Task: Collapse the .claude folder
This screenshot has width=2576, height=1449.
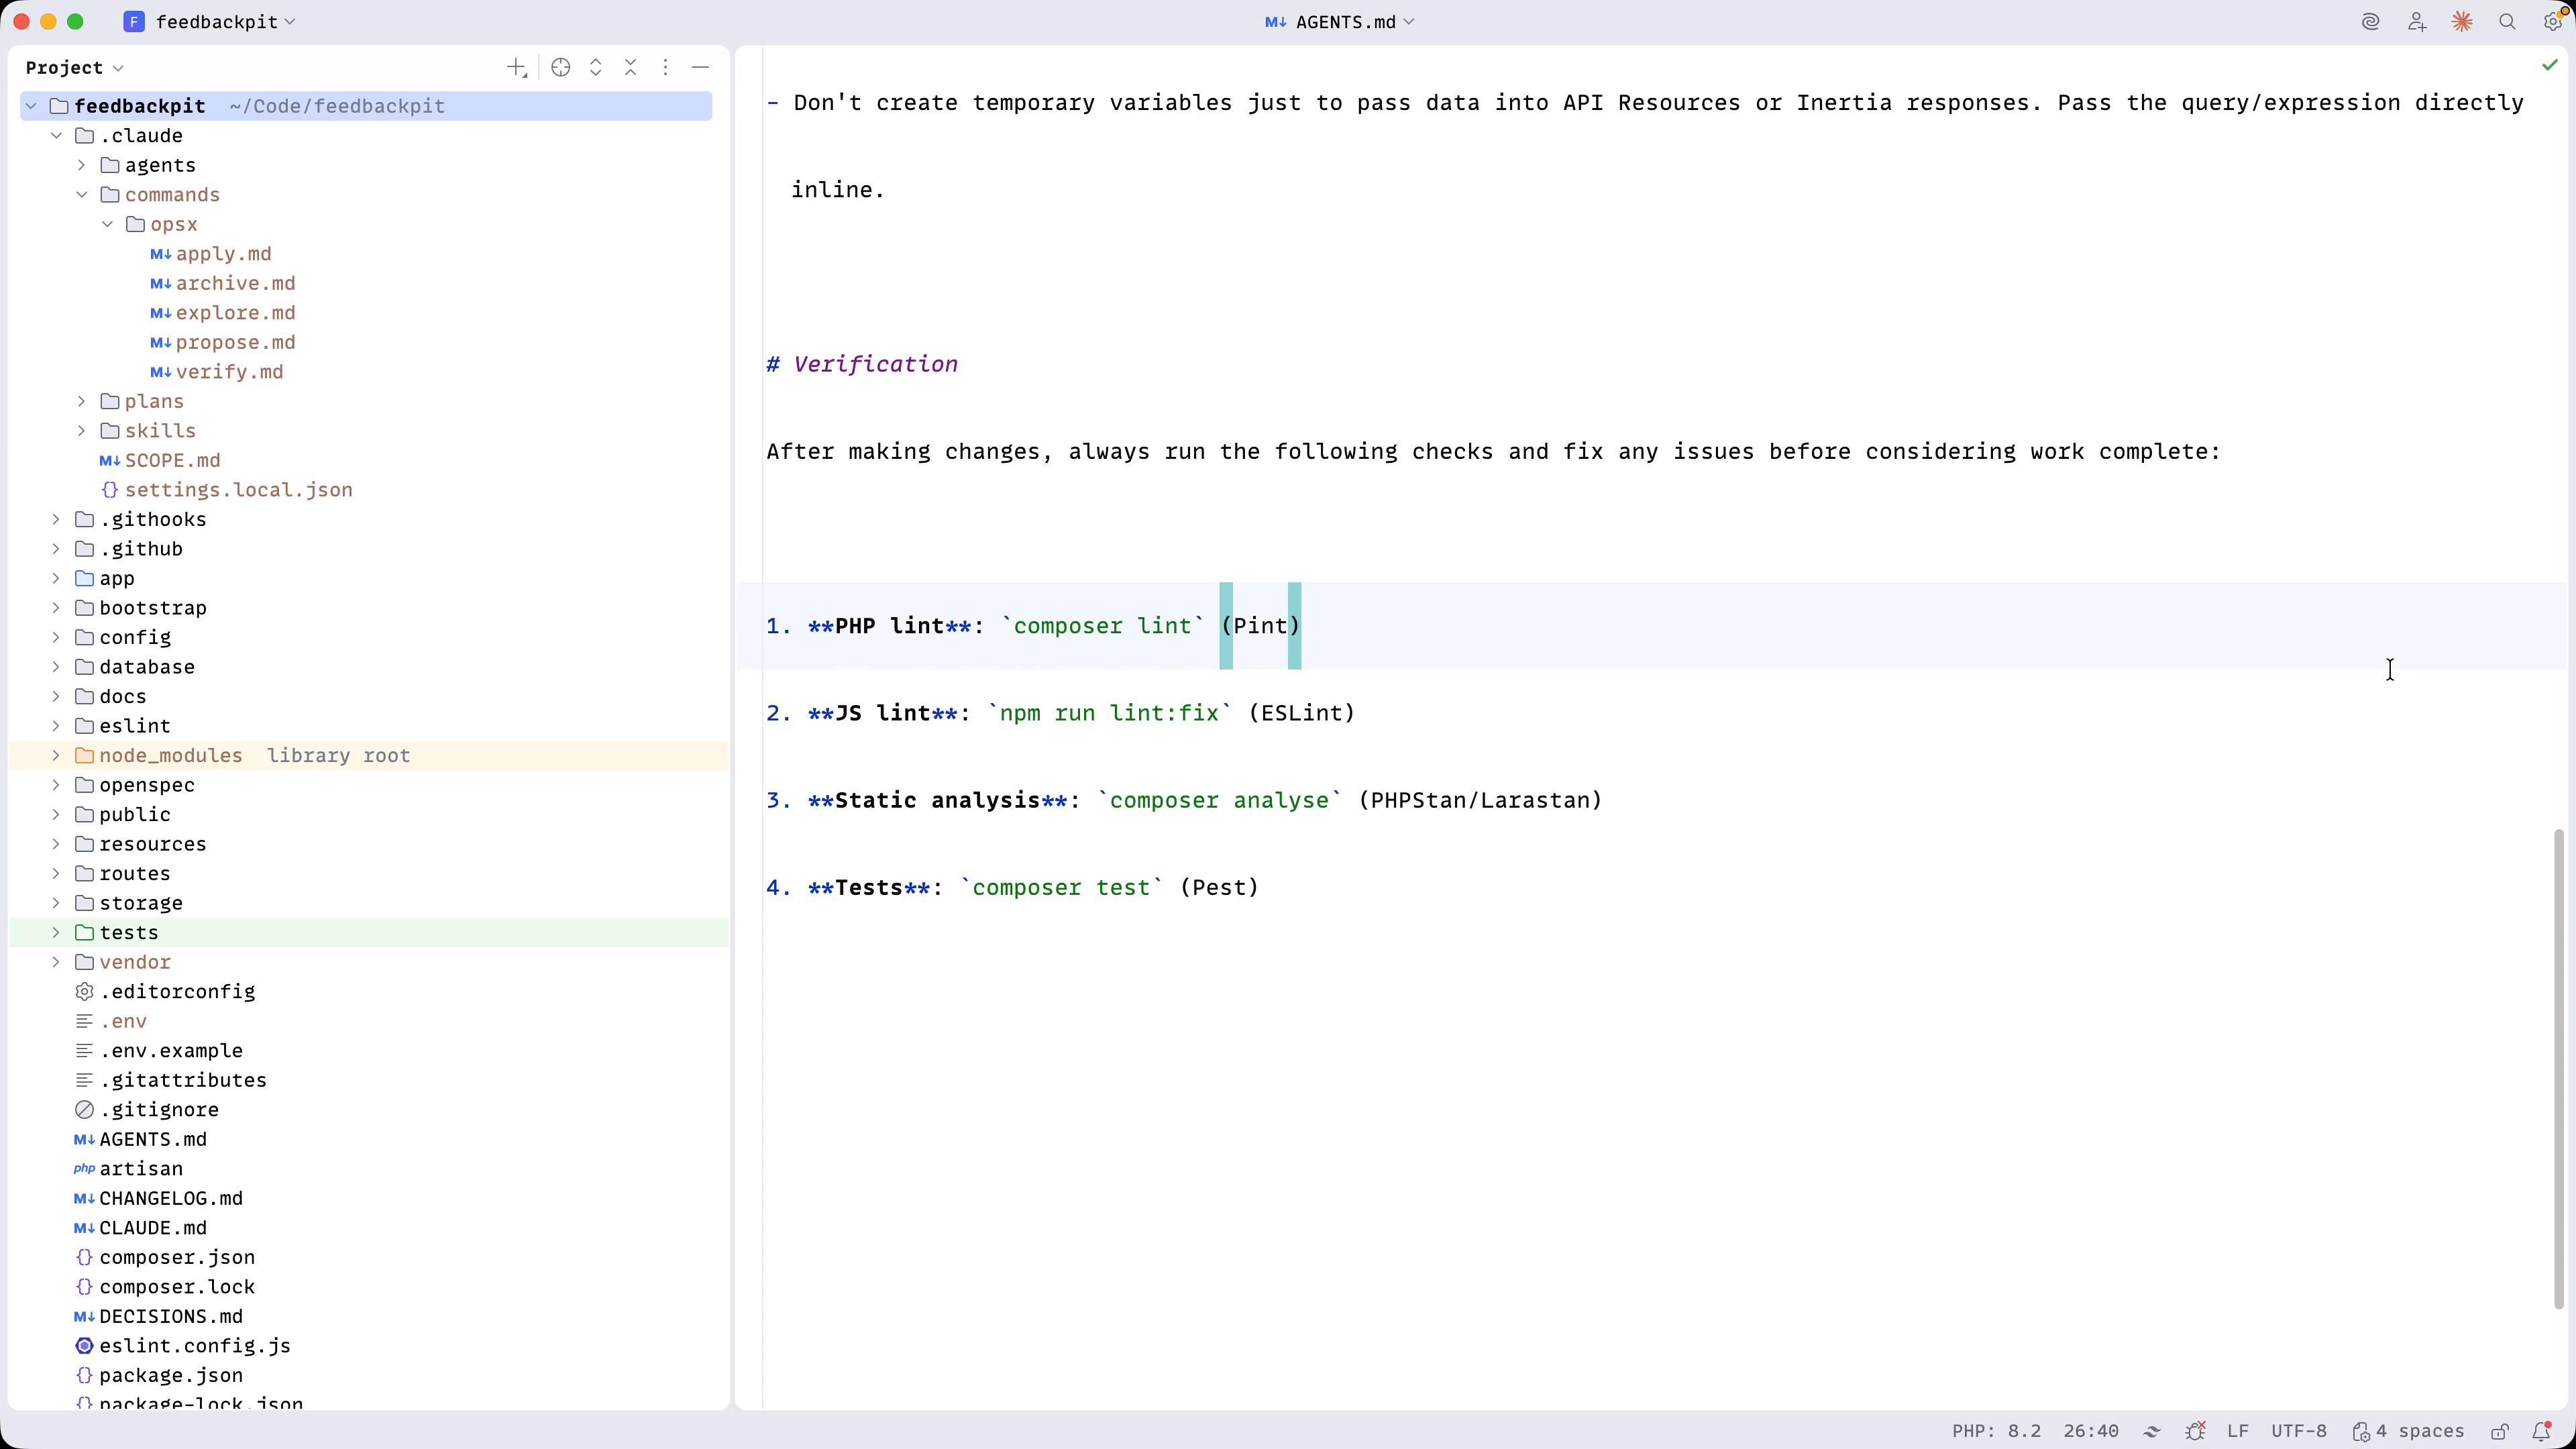Action: 56,135
